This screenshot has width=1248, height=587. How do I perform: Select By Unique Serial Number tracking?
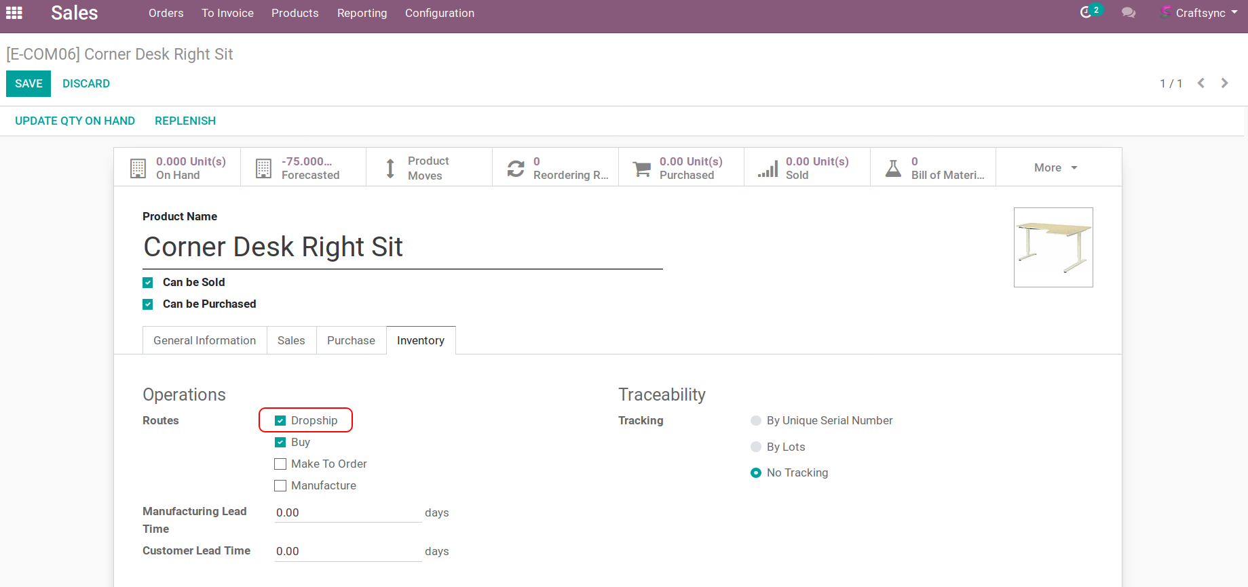tap(756, 421)
